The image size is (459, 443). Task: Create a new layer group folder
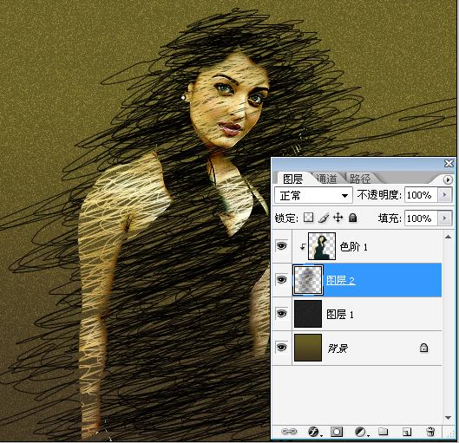tap(383, 432)
